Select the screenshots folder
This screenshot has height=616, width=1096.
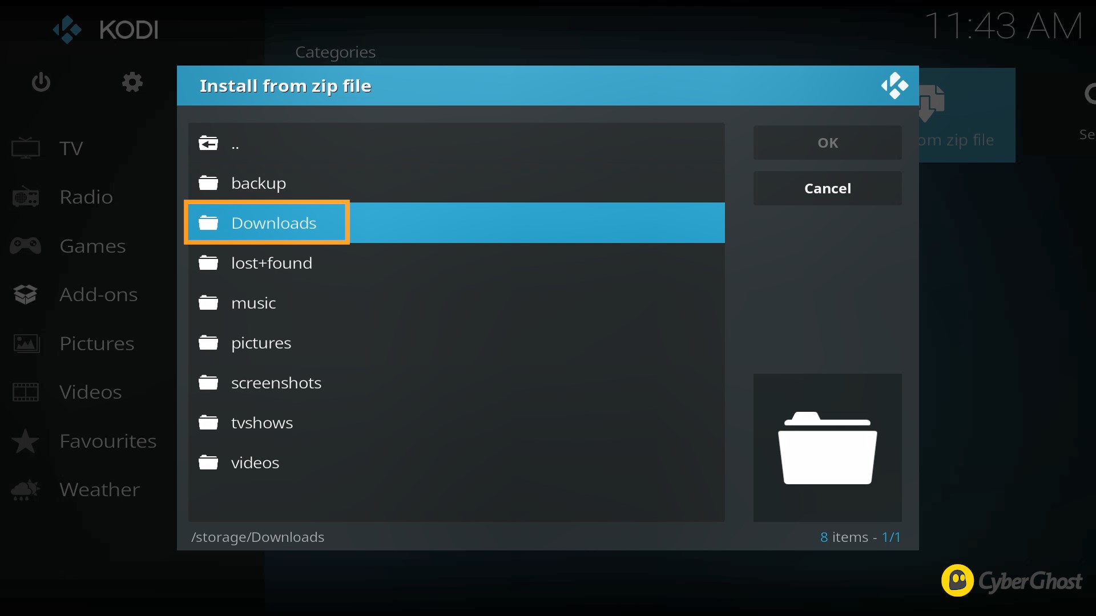(x=276, y=382)
